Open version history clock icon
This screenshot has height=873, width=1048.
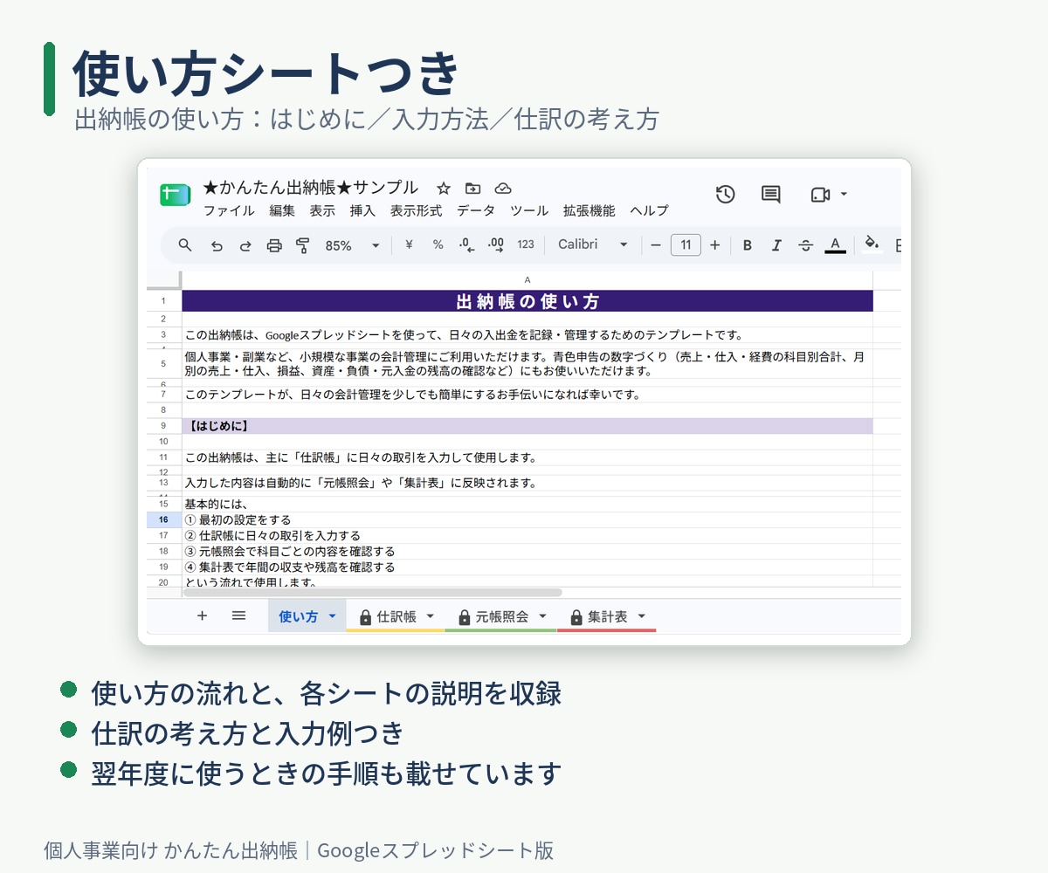coord(725,195)
